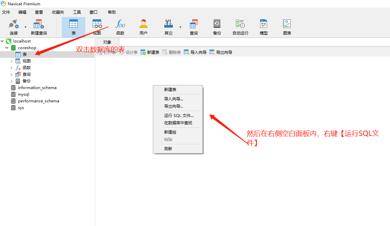The width and height of the screenshot is (390, 226).
Task: Click Export Wizard (导出向导) in object toolbar
Action: (x=220, y=52)
